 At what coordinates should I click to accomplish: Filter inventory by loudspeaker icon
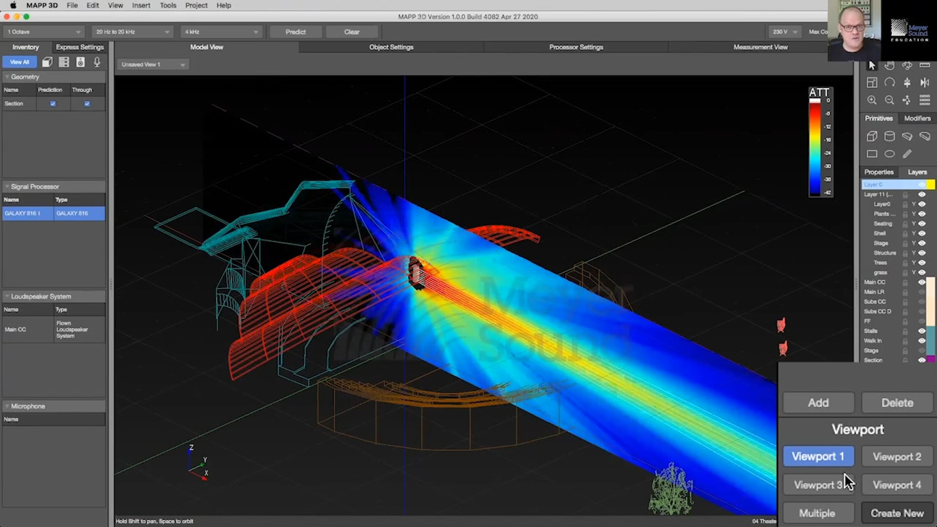coord(80,62)
